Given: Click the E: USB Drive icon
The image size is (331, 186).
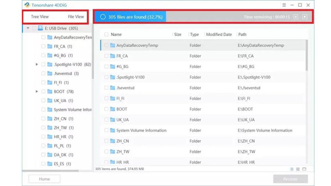Looking at the screenshot, I should tap(40, 28).
